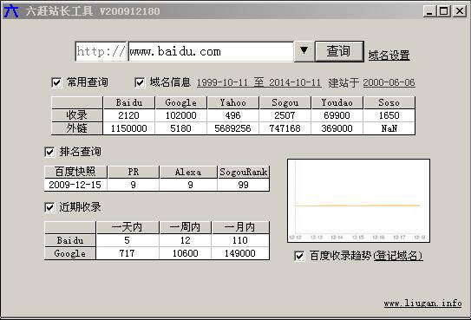The height and width of the screenshot is (320, 471).
Task: Click the Google column header in search table
Action: coord(180,102)
